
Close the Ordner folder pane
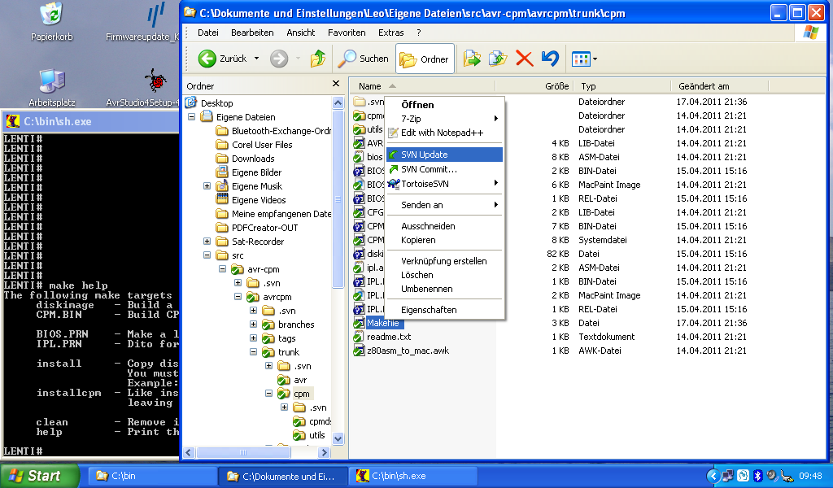point(336,84)
